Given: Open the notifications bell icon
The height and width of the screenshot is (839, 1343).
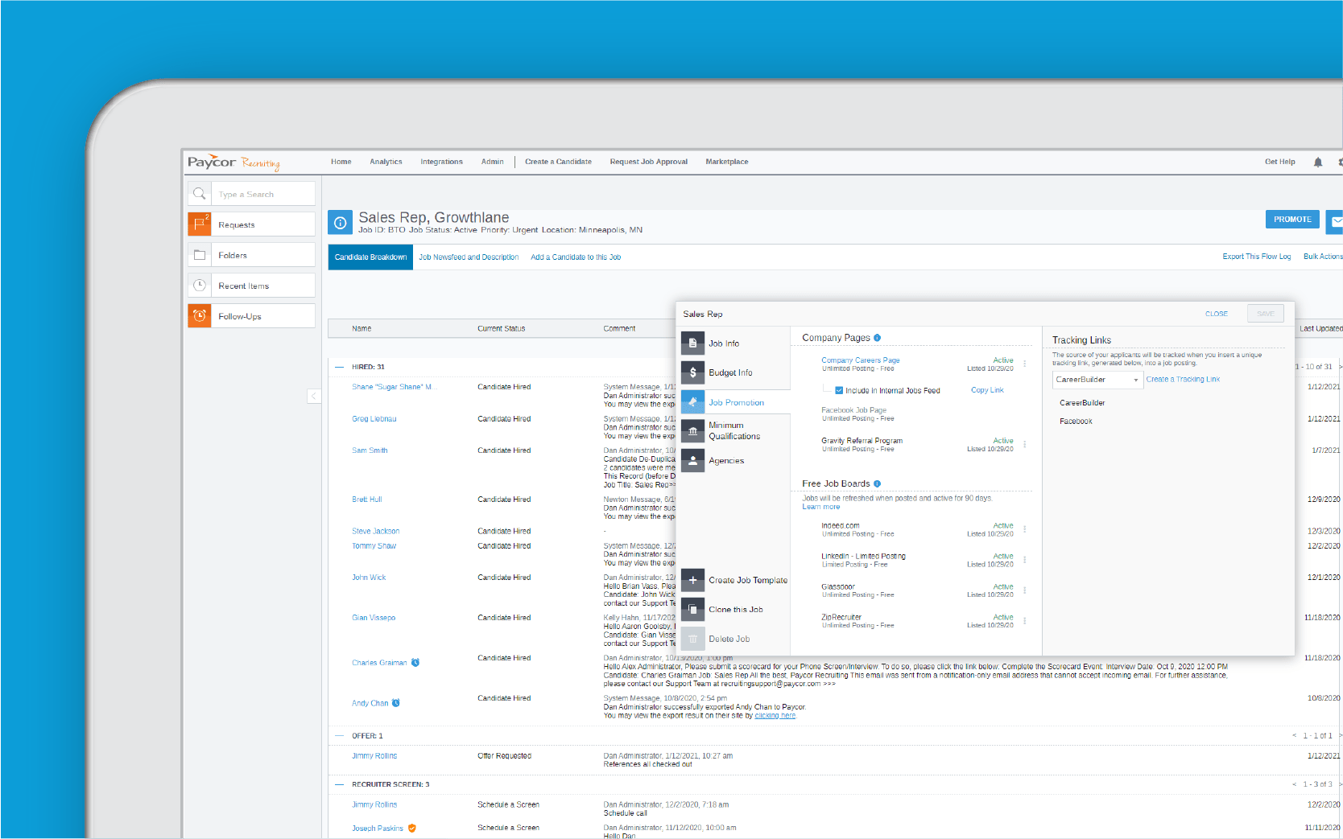Looking at the screenshot, I should (x=1318, y=162).
